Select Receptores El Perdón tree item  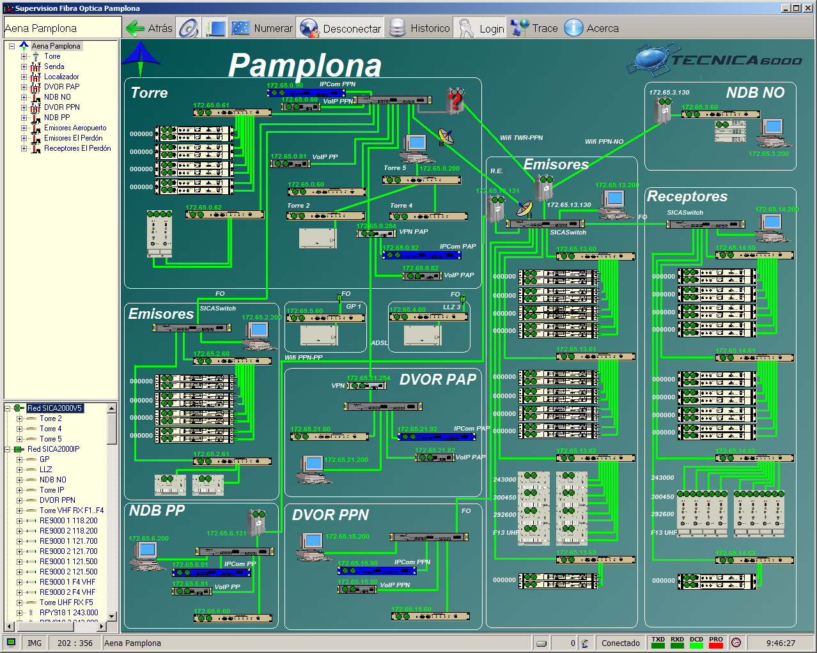coord(77,148)
